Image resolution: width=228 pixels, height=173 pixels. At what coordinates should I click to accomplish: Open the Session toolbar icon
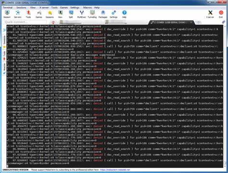click(7, 14)
